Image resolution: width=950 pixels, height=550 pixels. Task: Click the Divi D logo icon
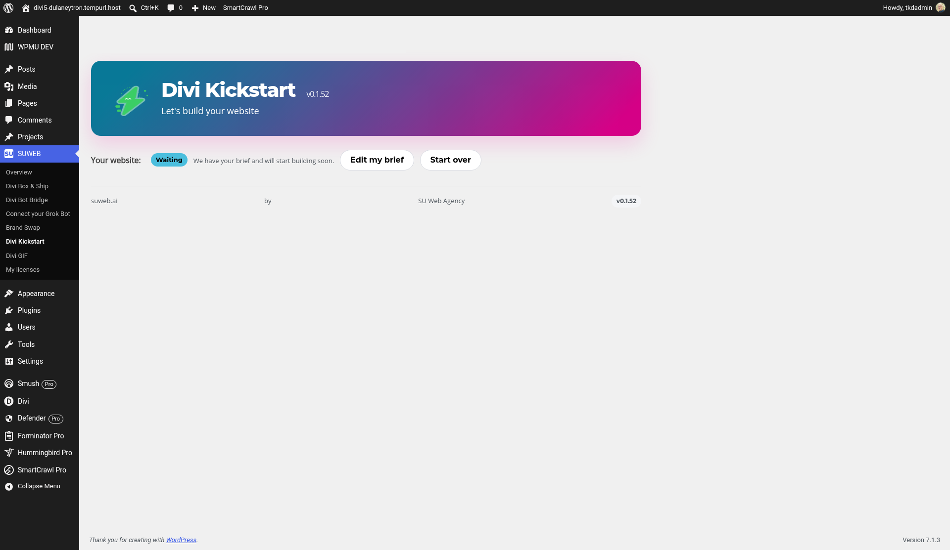(9, 401)
